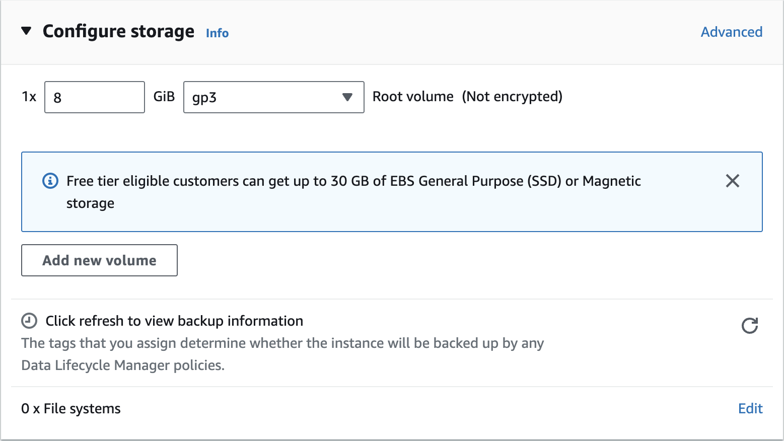Click the "(Not encrypted)" status text
784x441 pixels.
click(512, 97)
